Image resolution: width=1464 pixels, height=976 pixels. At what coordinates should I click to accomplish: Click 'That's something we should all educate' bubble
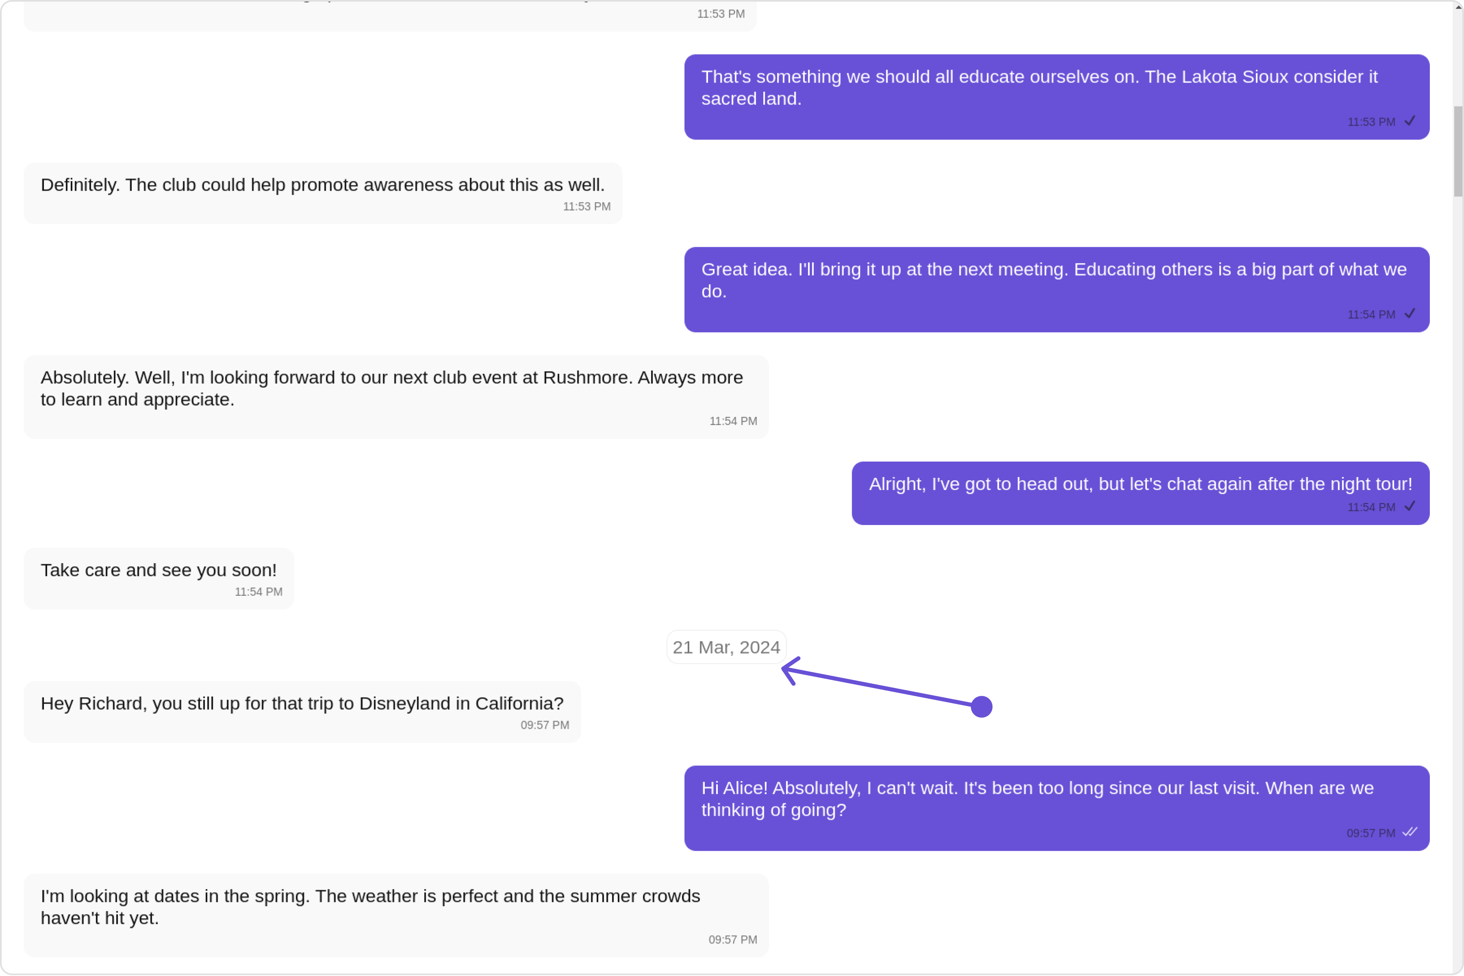pyautogui.click(x=1057, y=97)
